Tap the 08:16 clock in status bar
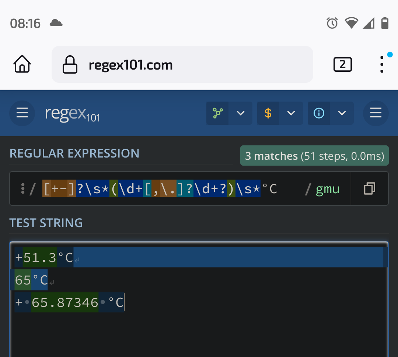The height and width of the screenshot is (357, 398). (25, 24)
